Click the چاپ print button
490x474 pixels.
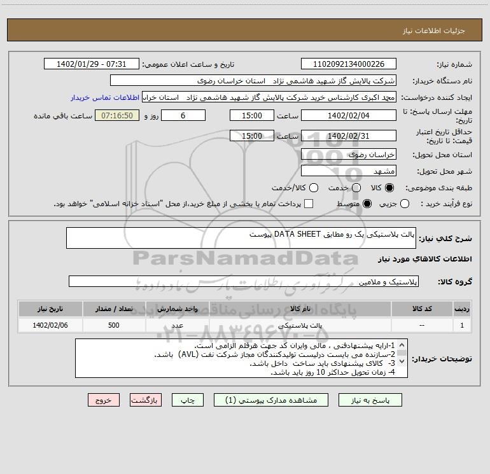(x=188, y=400)
